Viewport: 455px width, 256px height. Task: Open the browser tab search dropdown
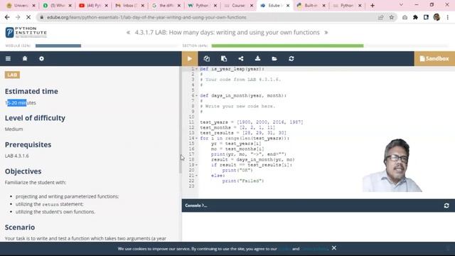coord(401,5)
